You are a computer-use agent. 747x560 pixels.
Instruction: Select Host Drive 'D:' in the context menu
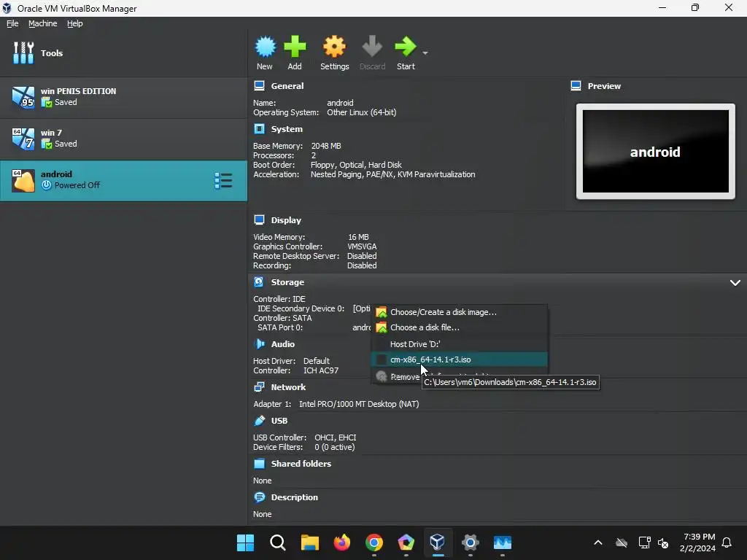pyautogui.click(x=460, y=344)
